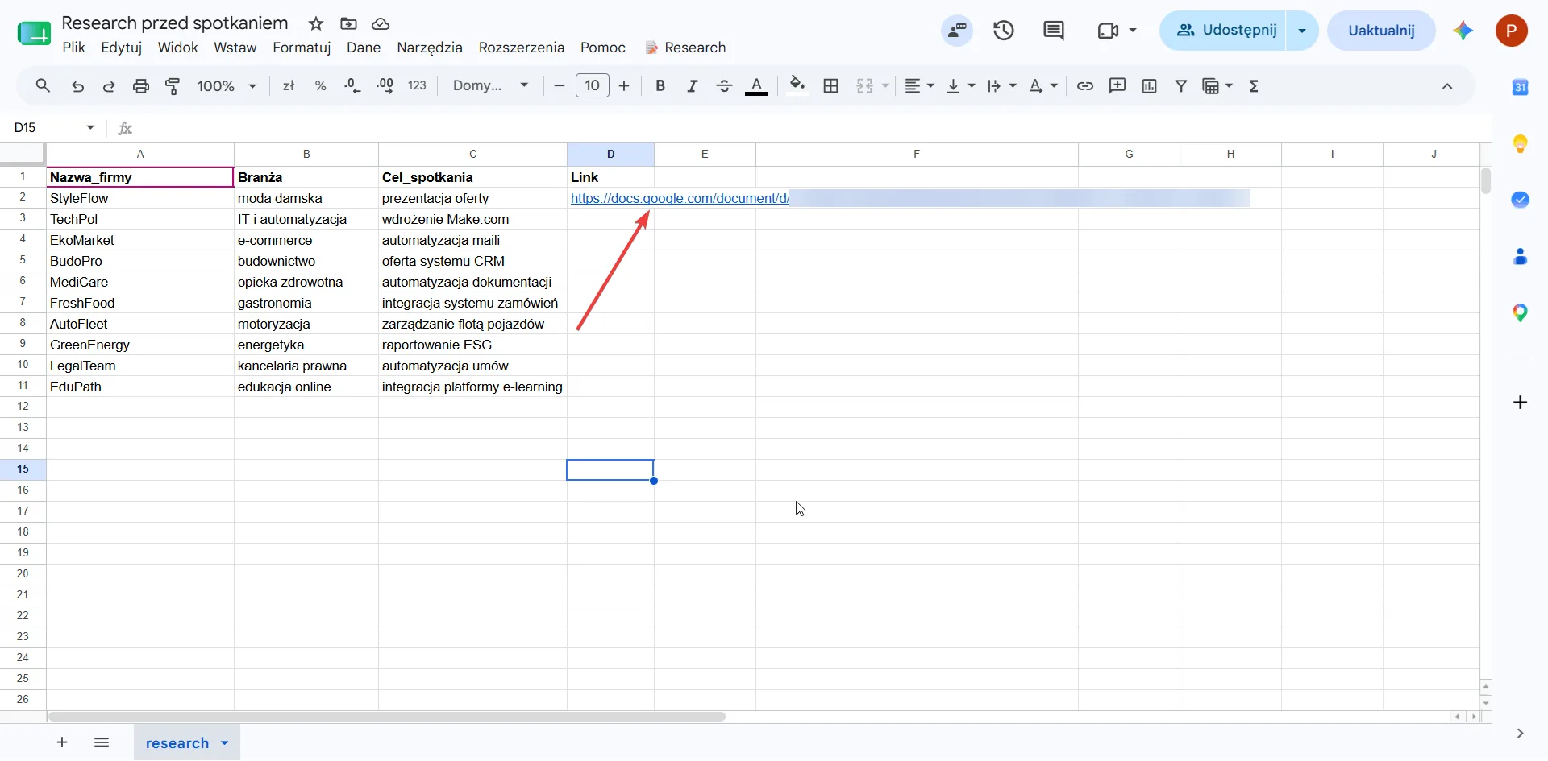Open Google Keep side panel icon
This screenshot has width=1548, height=761.
pos(1520,144)
